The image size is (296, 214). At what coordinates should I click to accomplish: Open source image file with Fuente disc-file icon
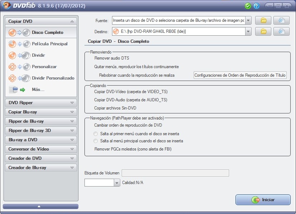tap(281, 20)
